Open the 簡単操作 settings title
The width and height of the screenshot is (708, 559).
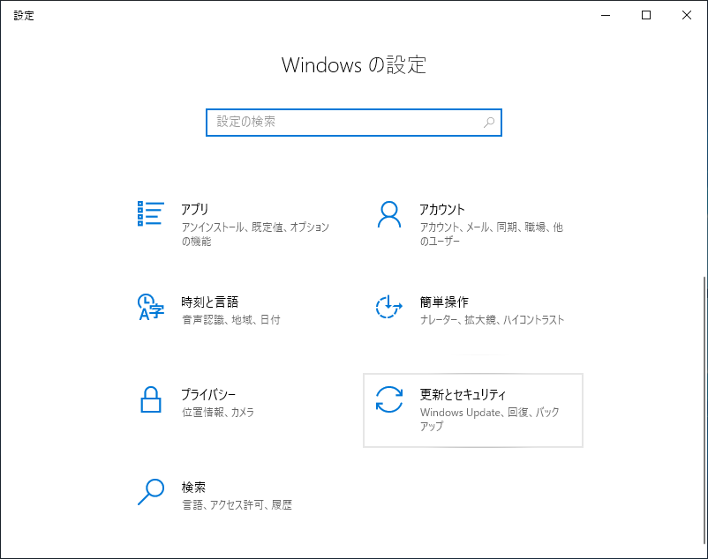tap(444, 302)
